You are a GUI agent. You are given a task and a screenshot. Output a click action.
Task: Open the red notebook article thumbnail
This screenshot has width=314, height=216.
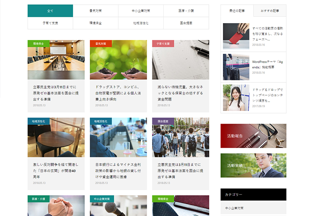pos(181,206)
